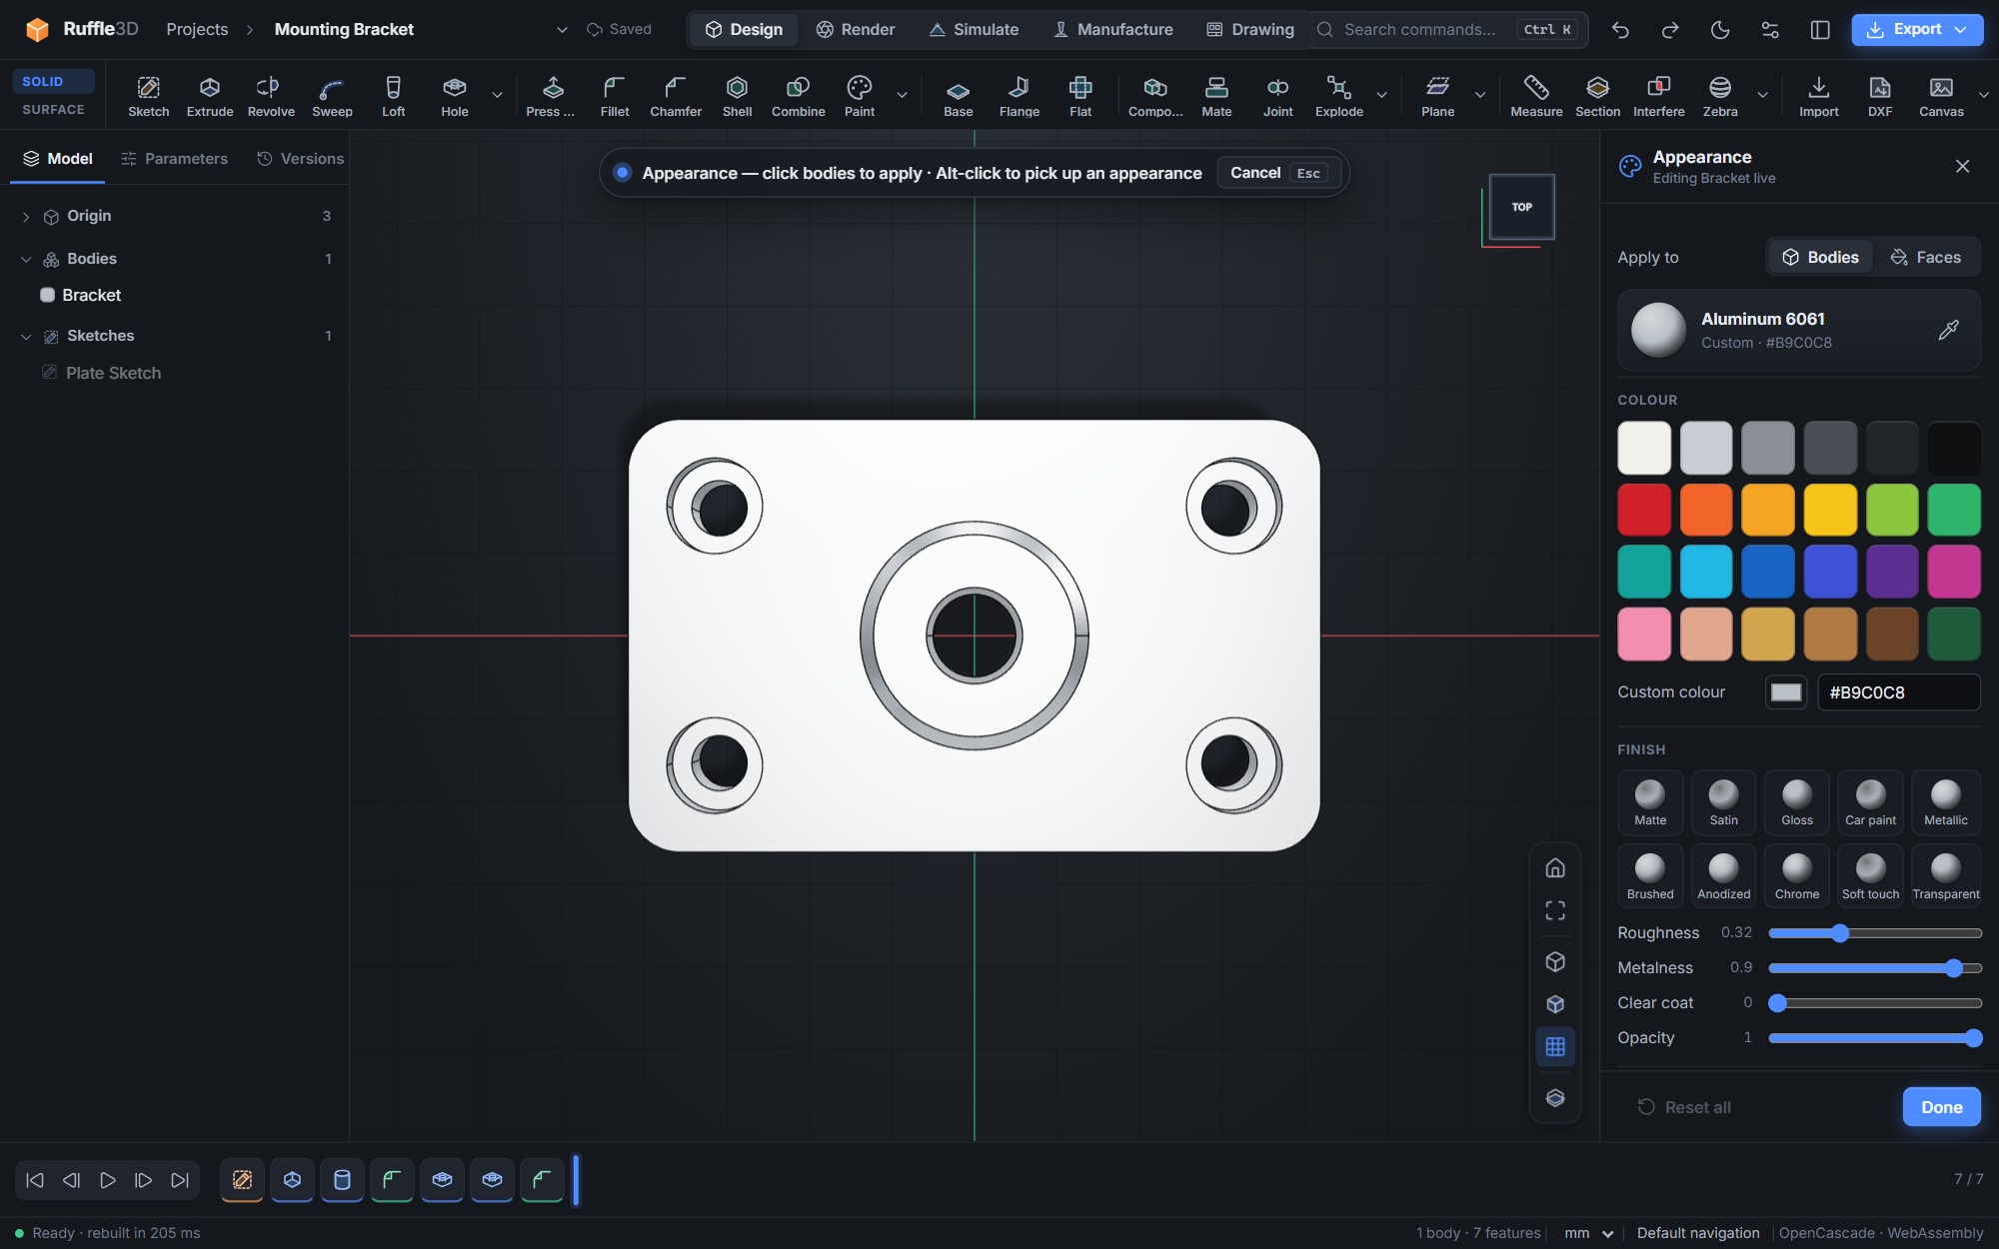Open the Combine tool

point(799,96)
